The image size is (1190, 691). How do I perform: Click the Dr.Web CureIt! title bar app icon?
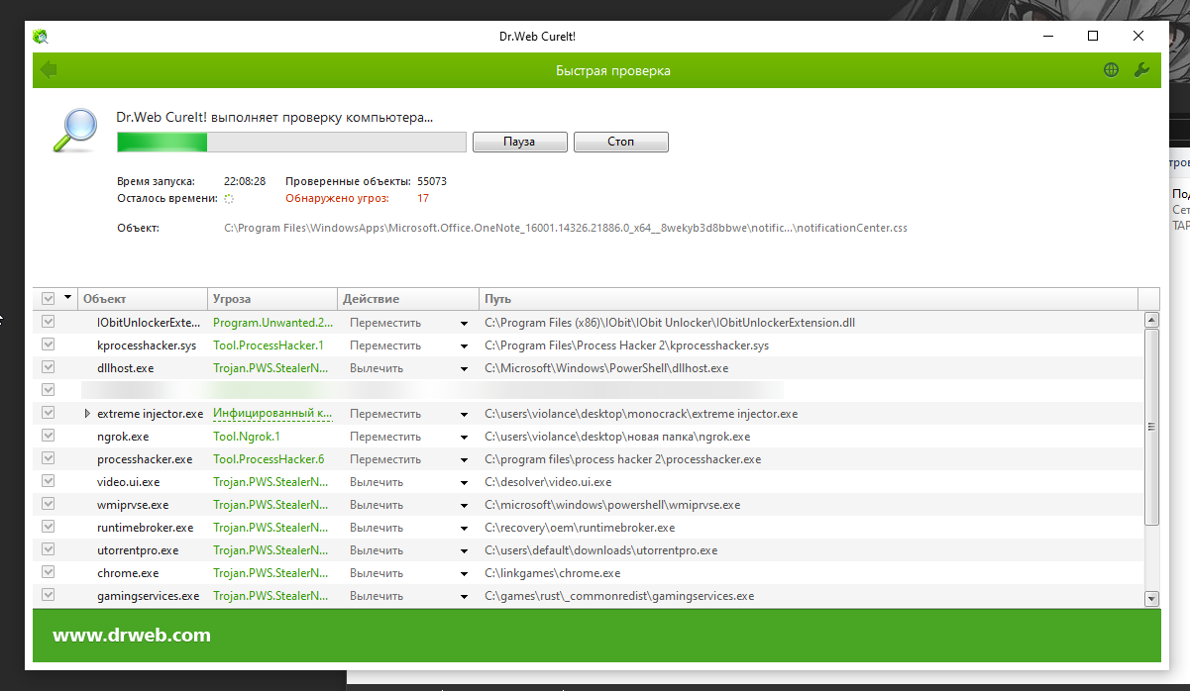coord(41,37)
